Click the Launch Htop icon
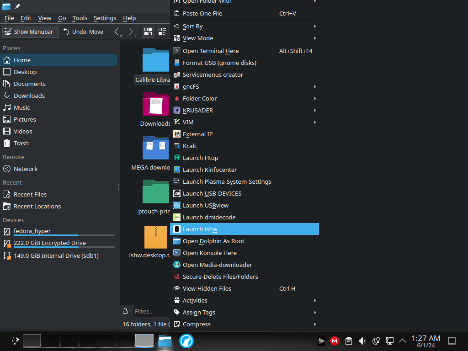This screenshot has width=468, height=351. pyautogui.click(x=177, y=158)
